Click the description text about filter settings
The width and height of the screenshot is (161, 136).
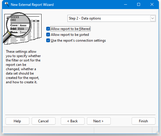point(23,67)
